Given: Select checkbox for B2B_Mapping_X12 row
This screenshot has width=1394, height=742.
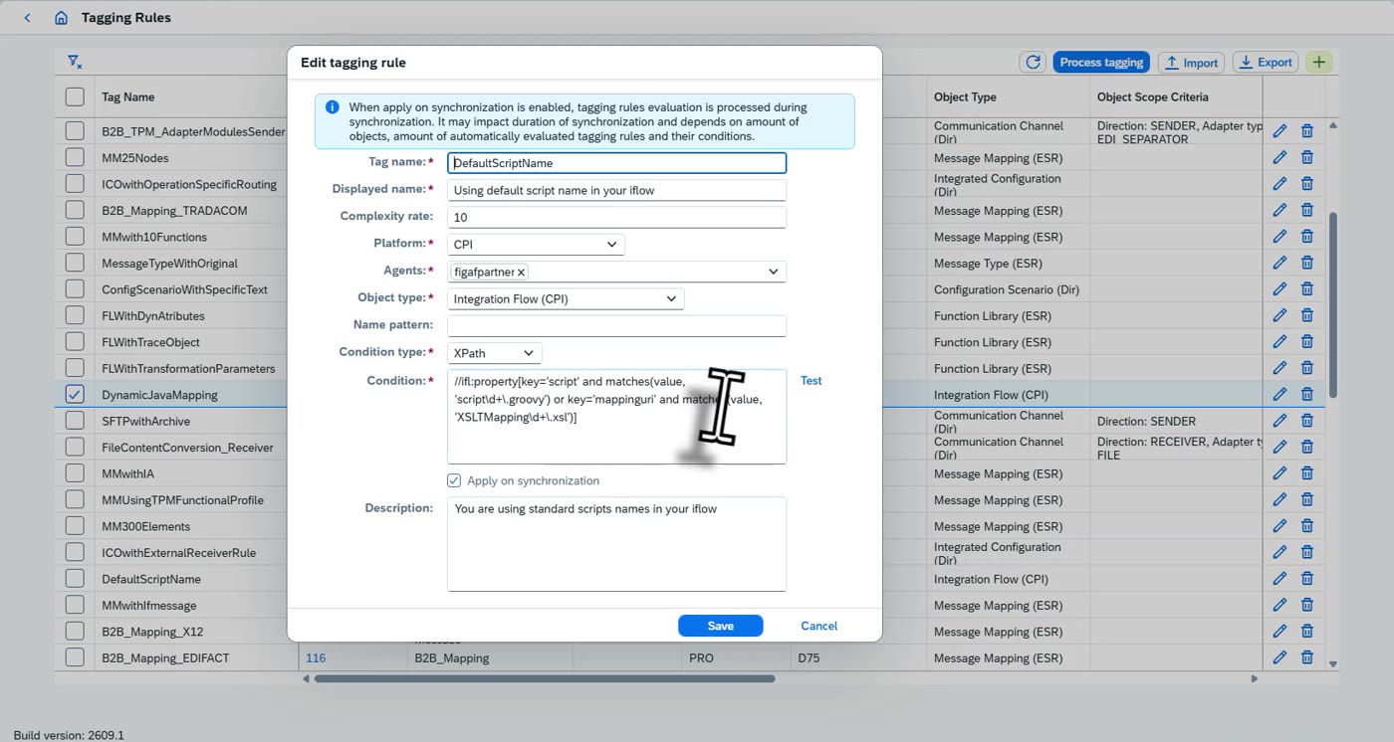Looking at the screenshot, I should [x=75, y=631].
